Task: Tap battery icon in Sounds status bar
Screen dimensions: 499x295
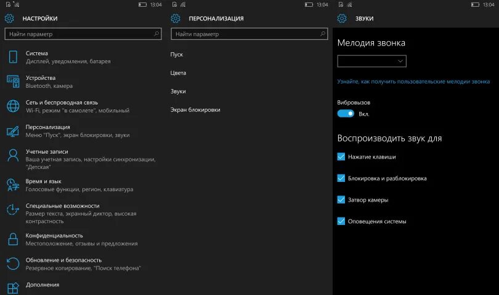Action: pos(475,4)
